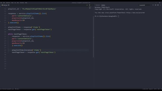The image size is (162, 91).
Task: Open the editor More Actions ellipsis
Action: point(92,5)
